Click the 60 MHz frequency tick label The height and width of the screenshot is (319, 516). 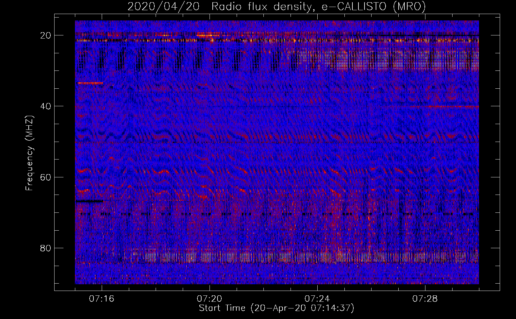click(x=46, y=177)
